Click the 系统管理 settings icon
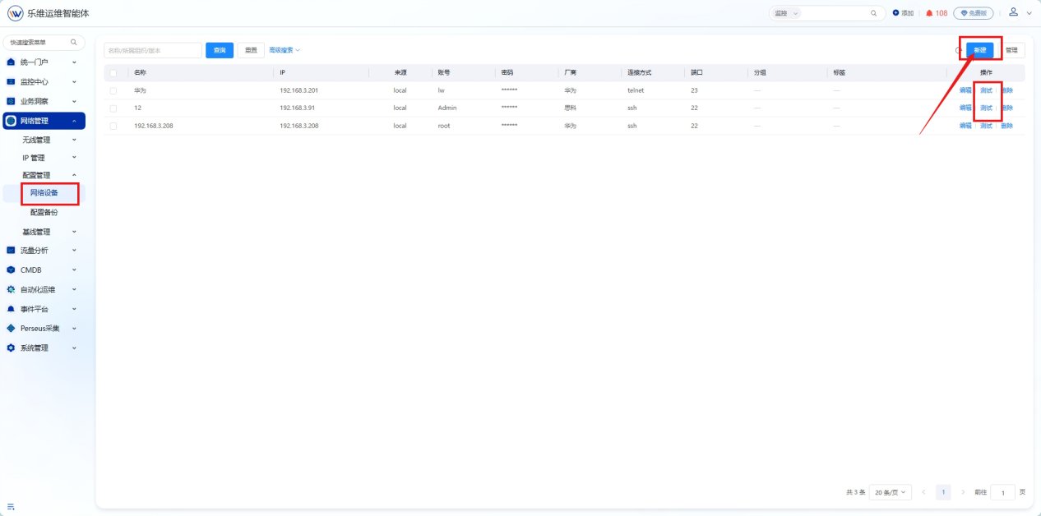1041x516 pixels. tap(11, 348)
